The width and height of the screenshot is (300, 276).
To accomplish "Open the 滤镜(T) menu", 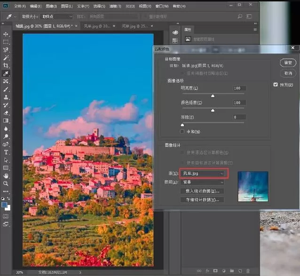I will 115,6.
